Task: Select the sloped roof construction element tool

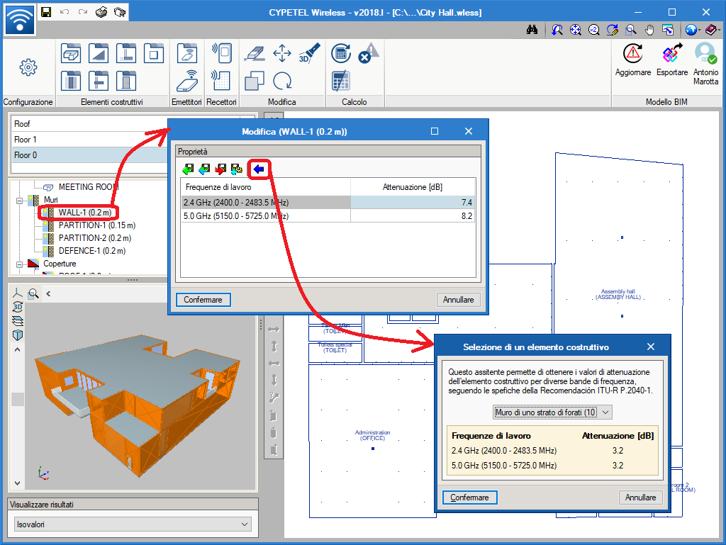Action: point(99,53)
